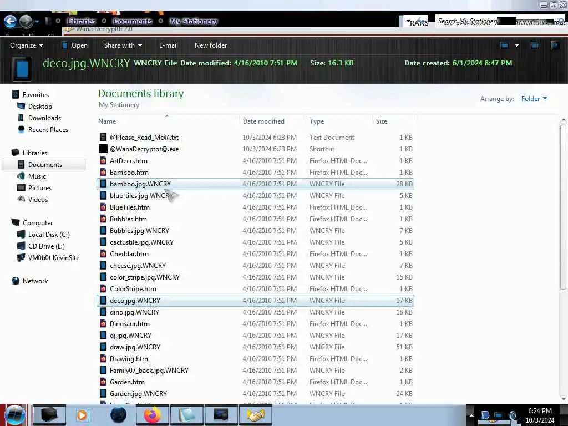
Task: Select file deco.jpg.WNCRY in list
Action: tap(255, 300)
